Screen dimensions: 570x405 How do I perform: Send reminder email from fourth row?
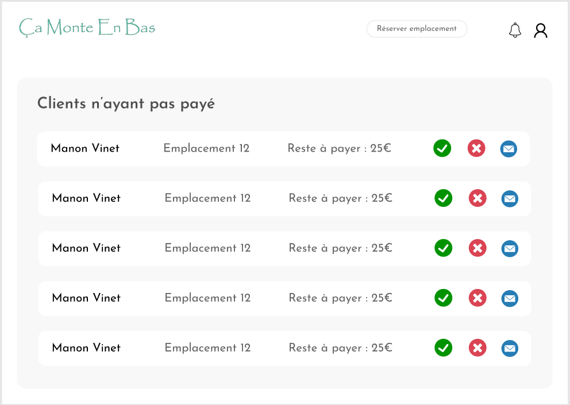(510, 299)
